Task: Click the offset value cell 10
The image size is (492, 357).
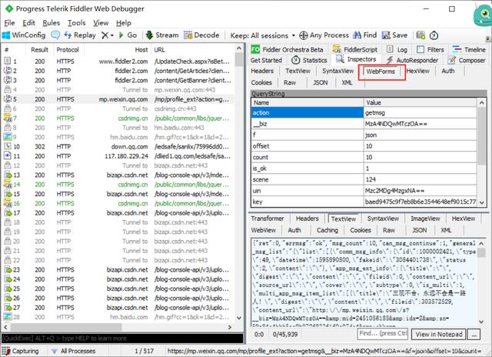Action: [x=421, y=146]
